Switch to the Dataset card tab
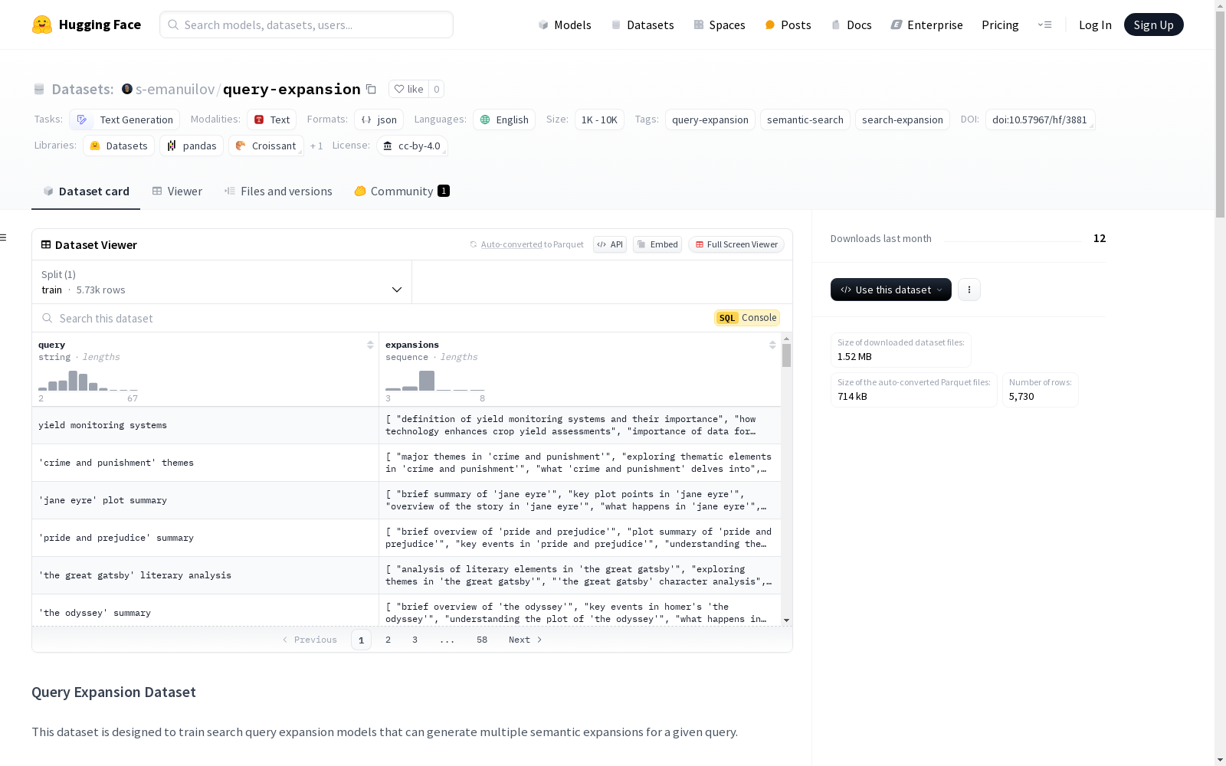 coord(86,191)
